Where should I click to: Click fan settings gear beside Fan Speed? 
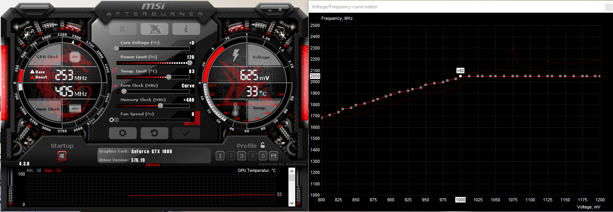click(112, 120)
